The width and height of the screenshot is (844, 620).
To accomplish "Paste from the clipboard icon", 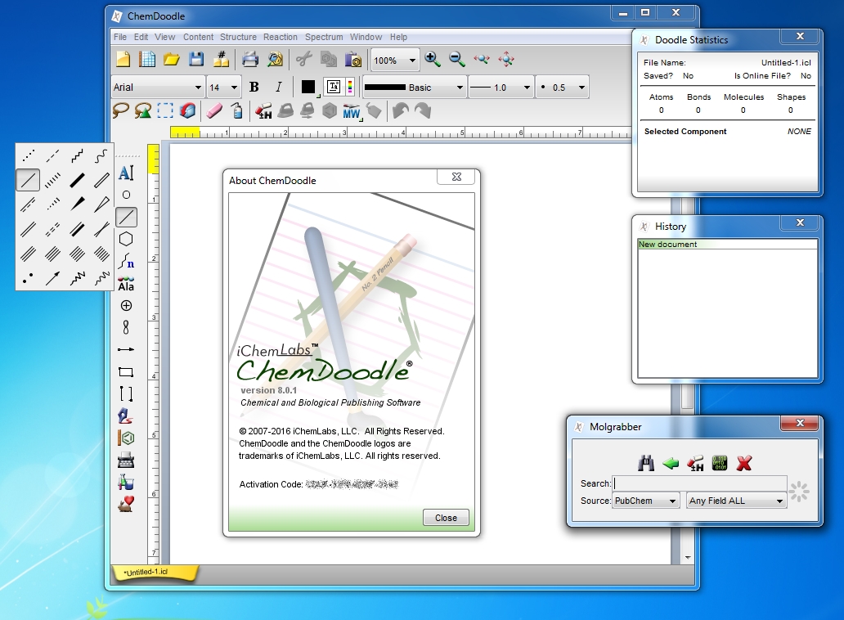I will click(353, 59).
